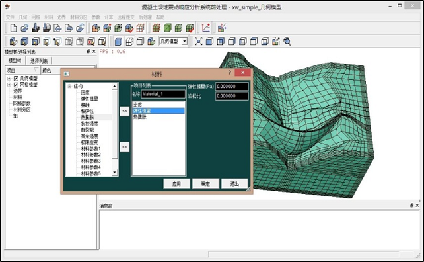Click the 确定 button in material dialog
This screenshot has height=262, width=424.
[x=205, y=184]
